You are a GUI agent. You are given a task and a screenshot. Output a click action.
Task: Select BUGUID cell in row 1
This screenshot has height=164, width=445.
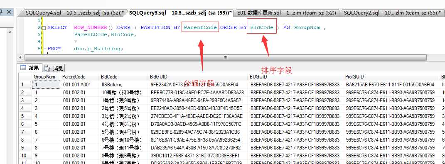pyautogui.click(x=295, y=85)
